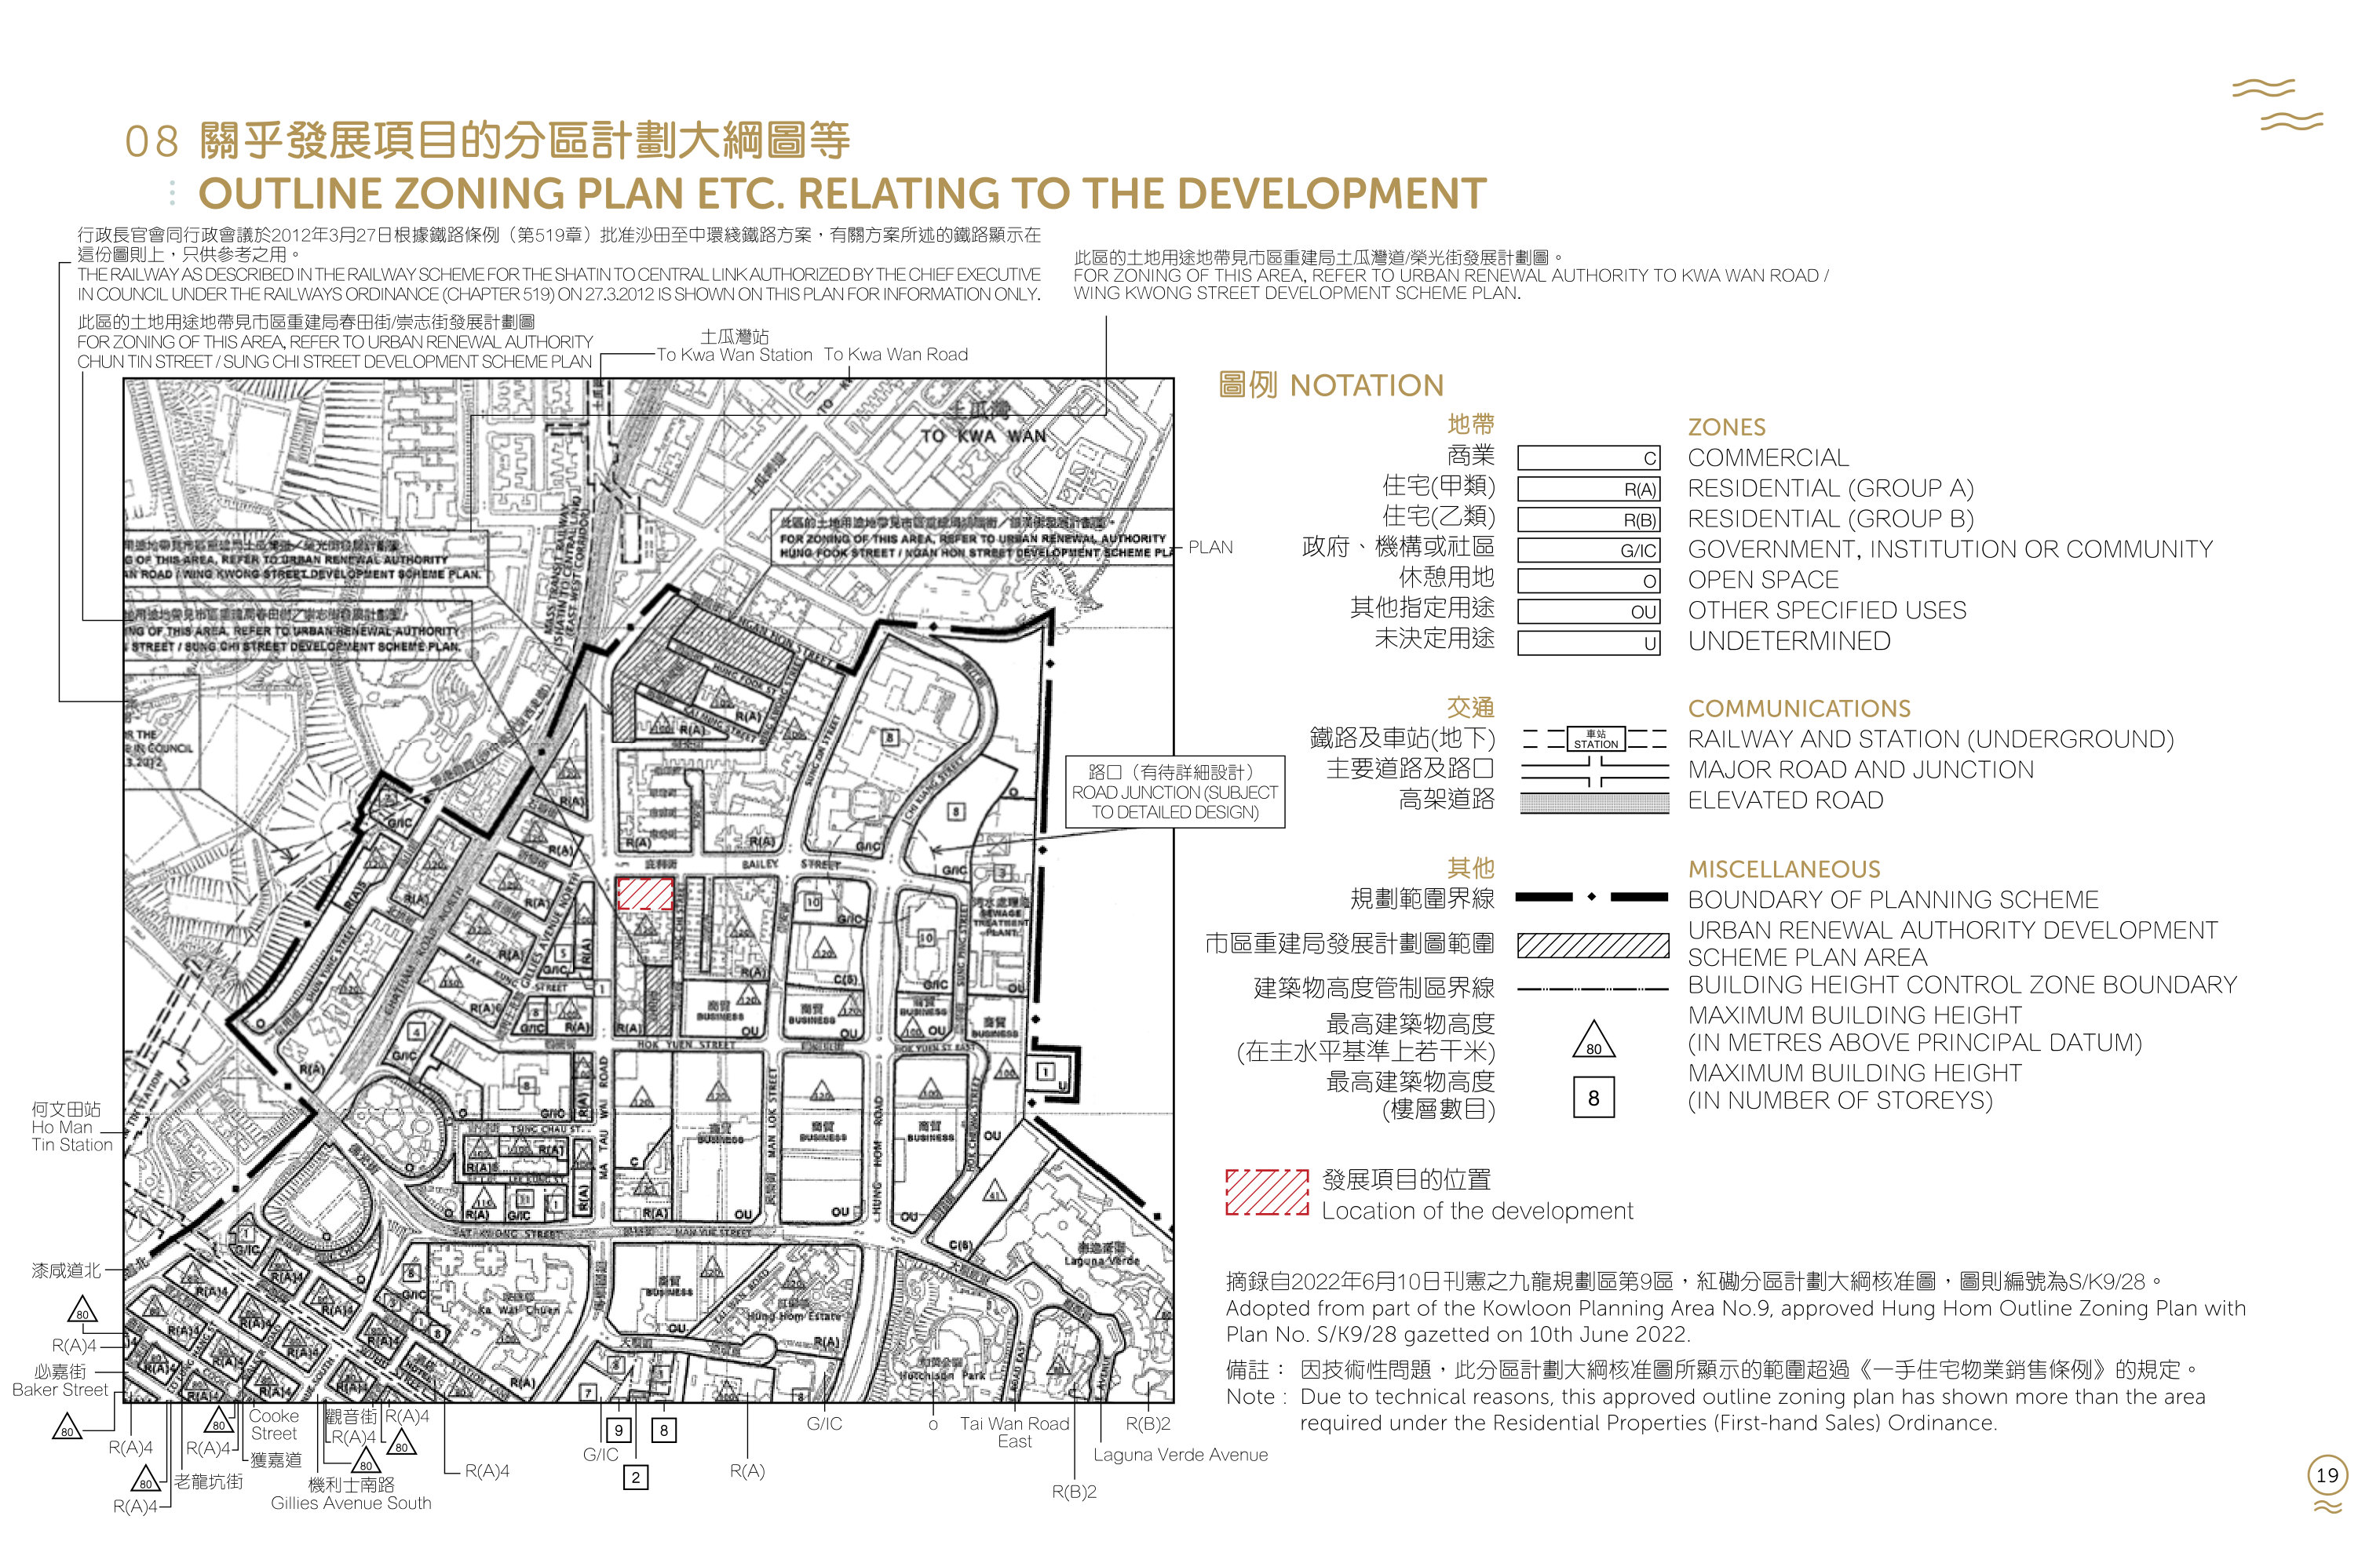Click the 'Tai Wan Road East' callout
Image resolution: width=2380 pixels, height=1545 pixels.
(1014, 1432)
